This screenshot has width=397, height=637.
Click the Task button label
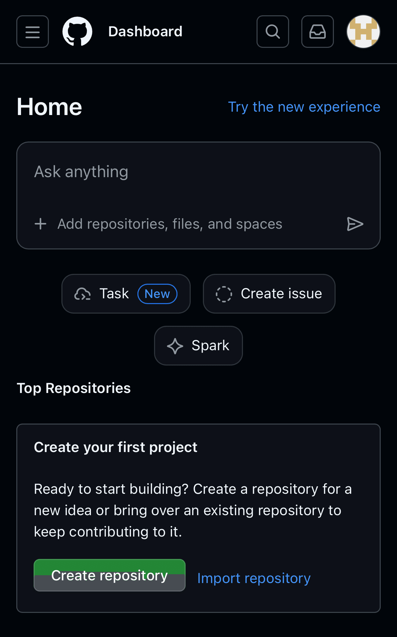coord(114,294)
